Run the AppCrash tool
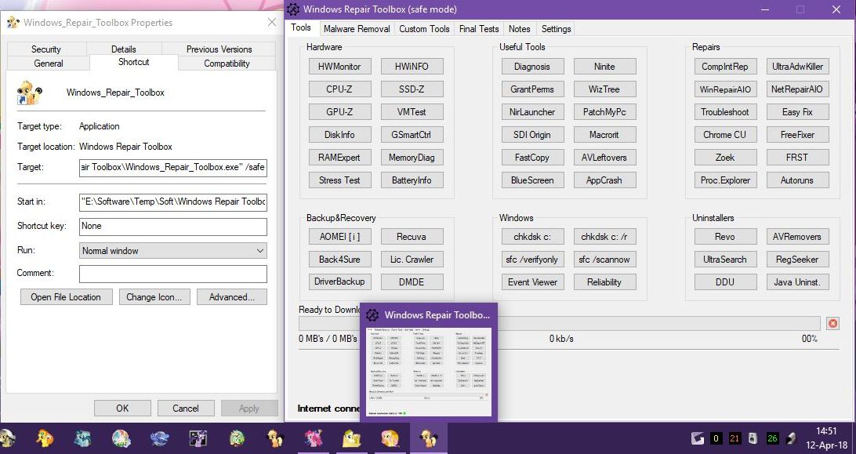 point(604,180)
